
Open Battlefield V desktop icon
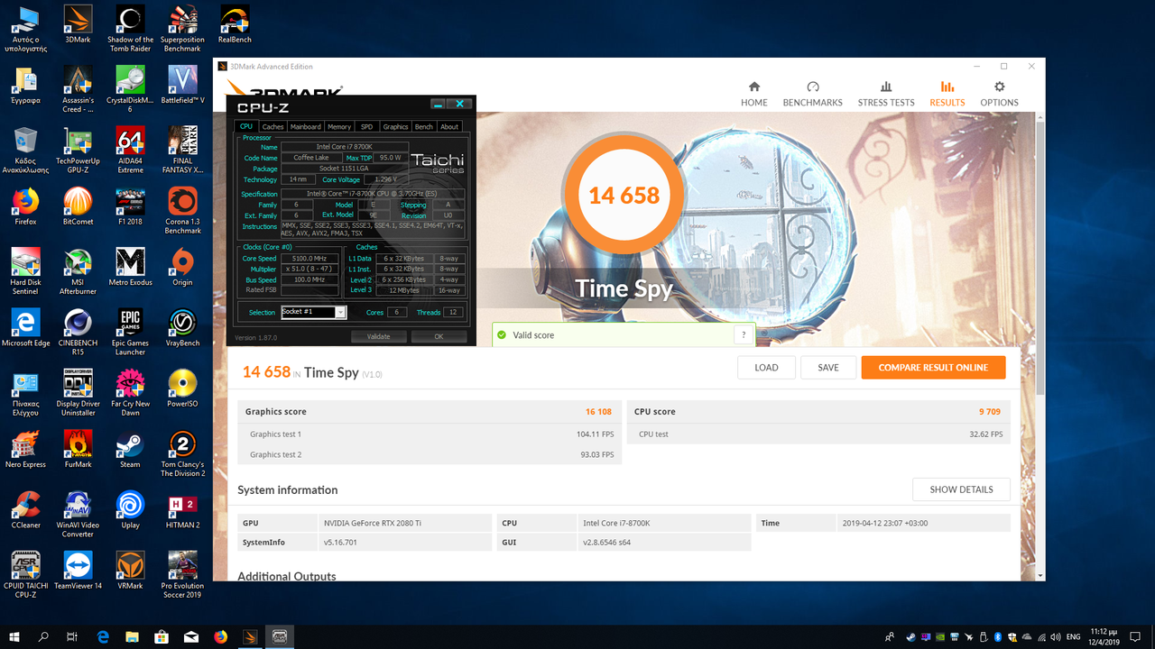click(x=182, y=85)
